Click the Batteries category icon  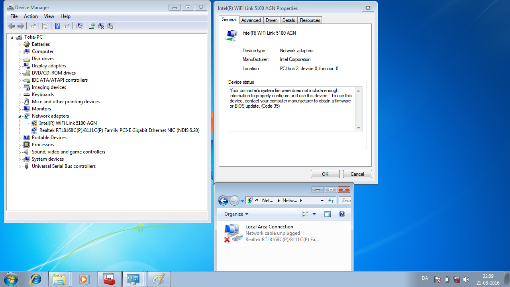27,44
